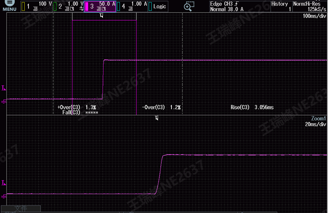Click the trigger marker above Zoom1 window
The image size is (328, 213).
tap(157, 117)
